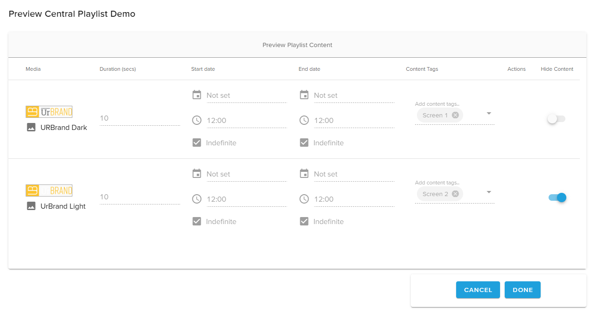Click clock icon for UrBrand Light end time

pos(304,199)
